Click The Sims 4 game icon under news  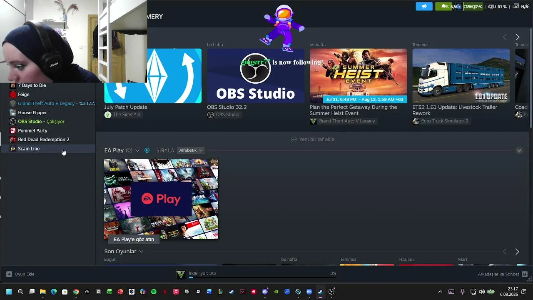point(108,115)
